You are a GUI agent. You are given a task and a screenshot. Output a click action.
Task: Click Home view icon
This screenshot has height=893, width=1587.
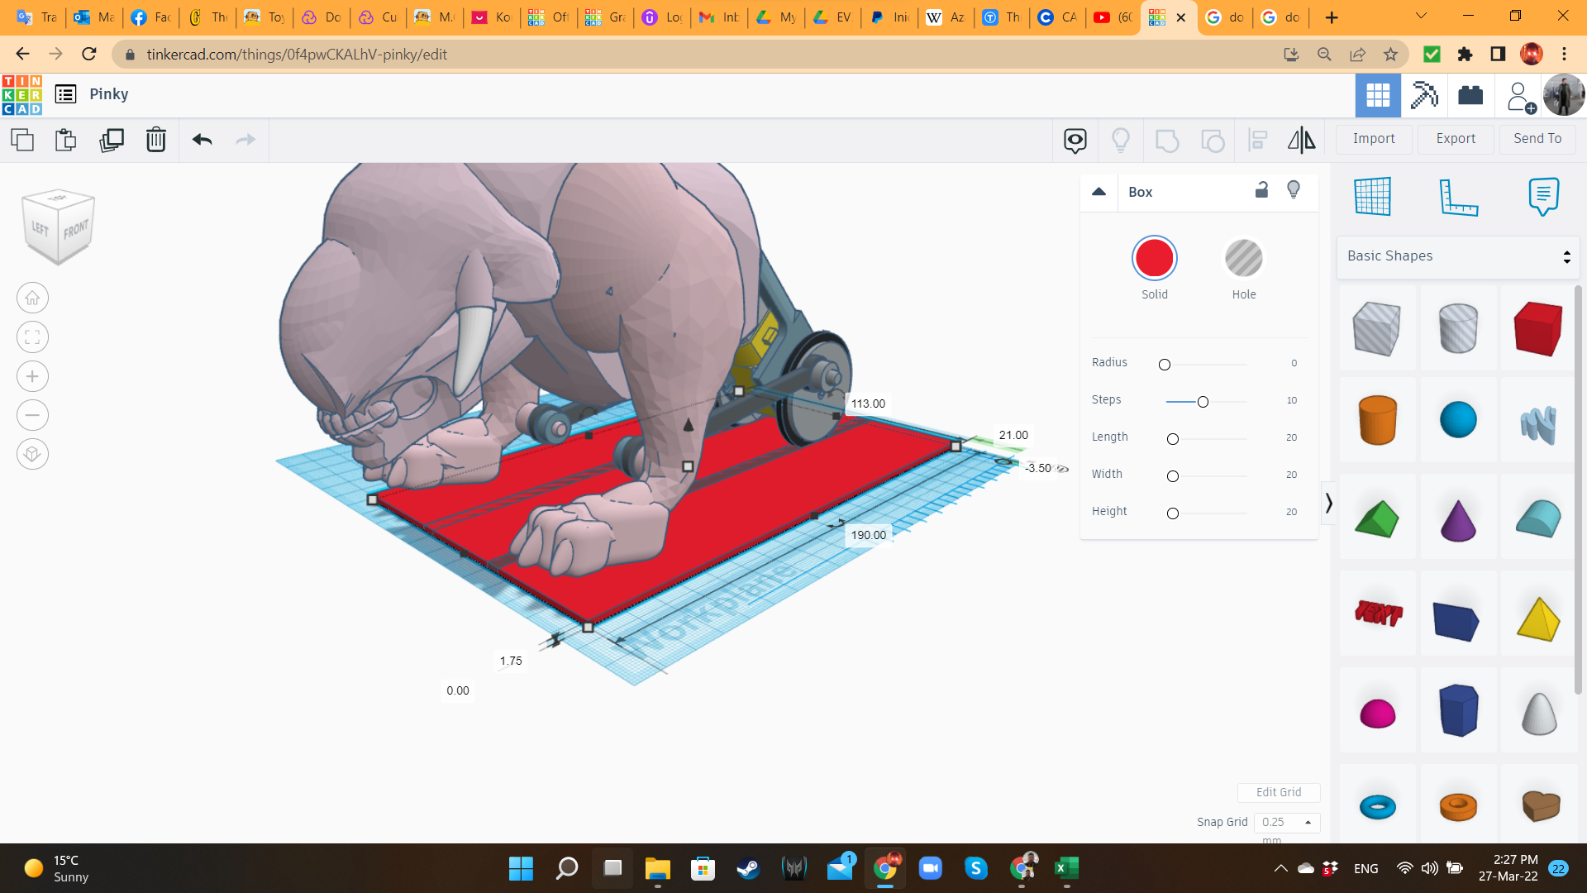(32, 298)
